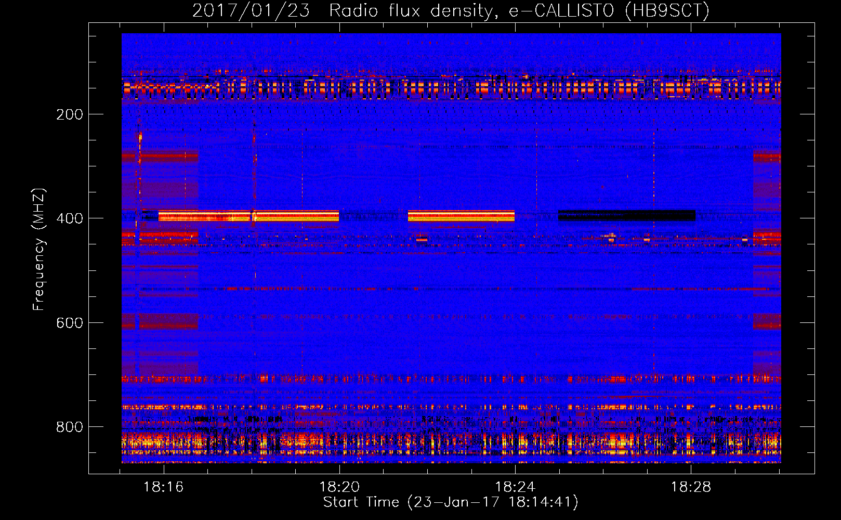
Task: Click the 600 frequency tick label
Action: (x=70, y=323)
